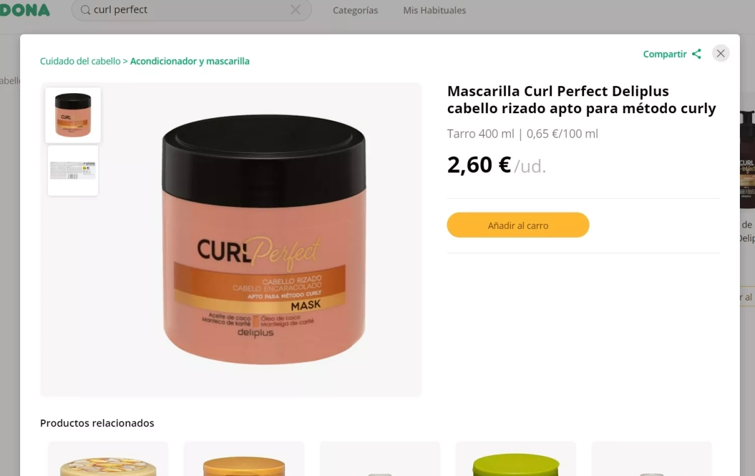The image size is (755, 476).
Task: Open Cuidado del cabello breadcrumb link
Action: [x=80, y=61]
